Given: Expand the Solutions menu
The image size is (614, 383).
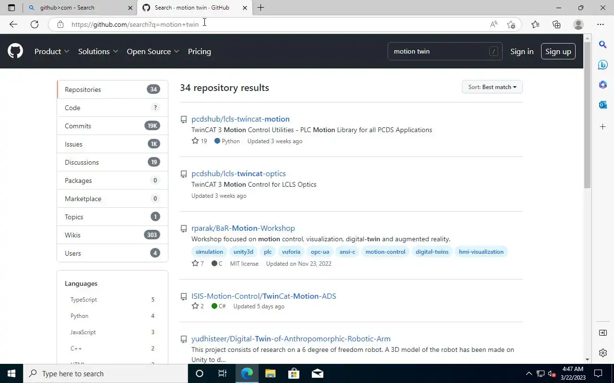Looking at the screenshot, I should pyautogui.click(x=98, y=51).
